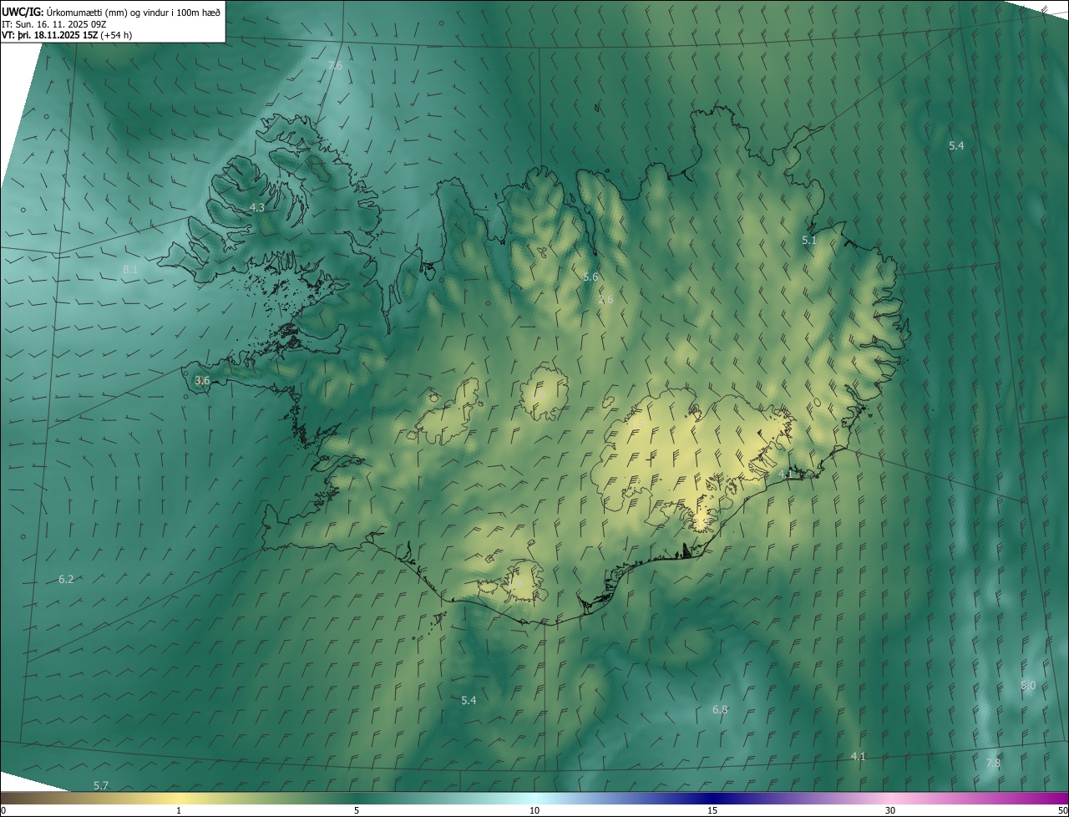Click the 1 tick label on the colour scale
The height and width of the screenshot is (817, 1069).
click(x=179, y=810)
